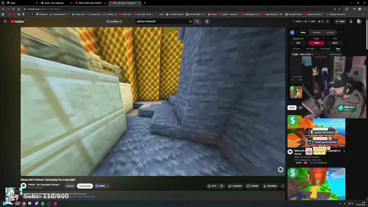Click the Suscribirme button
The height and width of the screenshot is (207, 368).
coord(85,186)
